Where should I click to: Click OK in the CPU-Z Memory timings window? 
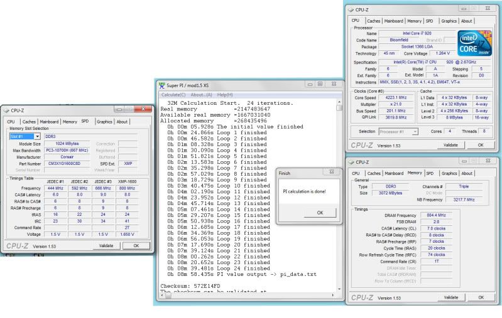point(480,297)
